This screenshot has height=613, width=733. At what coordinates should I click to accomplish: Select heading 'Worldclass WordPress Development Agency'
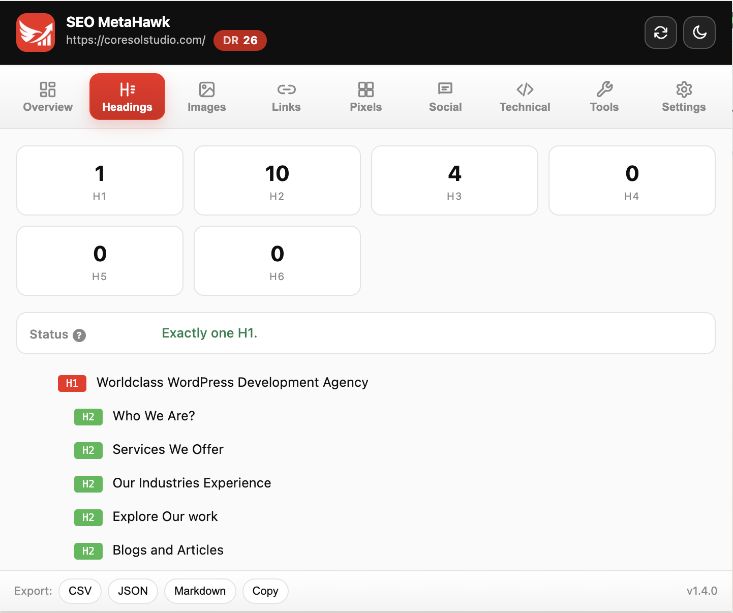click(232, 382)
